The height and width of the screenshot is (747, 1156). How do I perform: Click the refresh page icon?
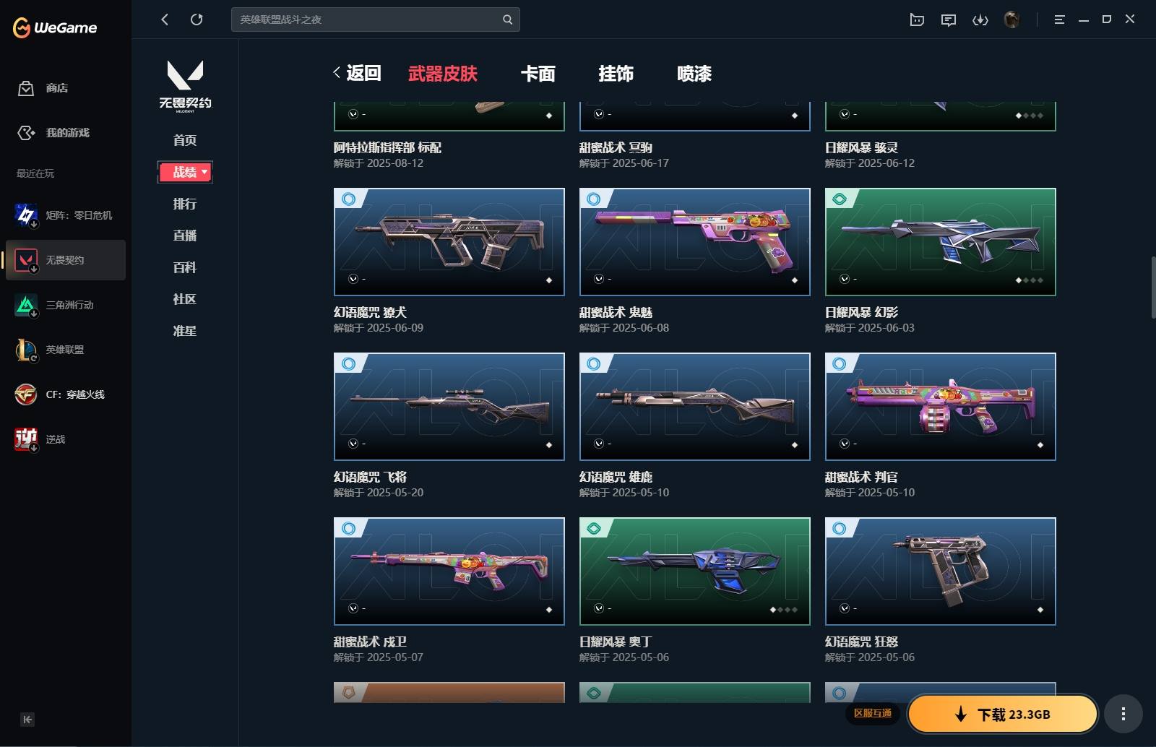[x=197, y=20]
